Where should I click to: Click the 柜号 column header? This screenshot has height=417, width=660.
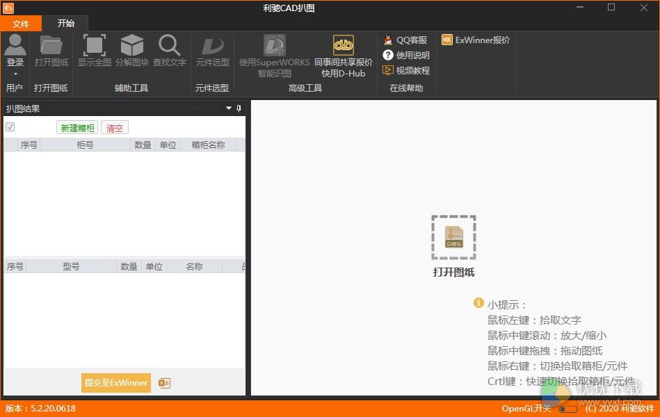pos(85,145)
